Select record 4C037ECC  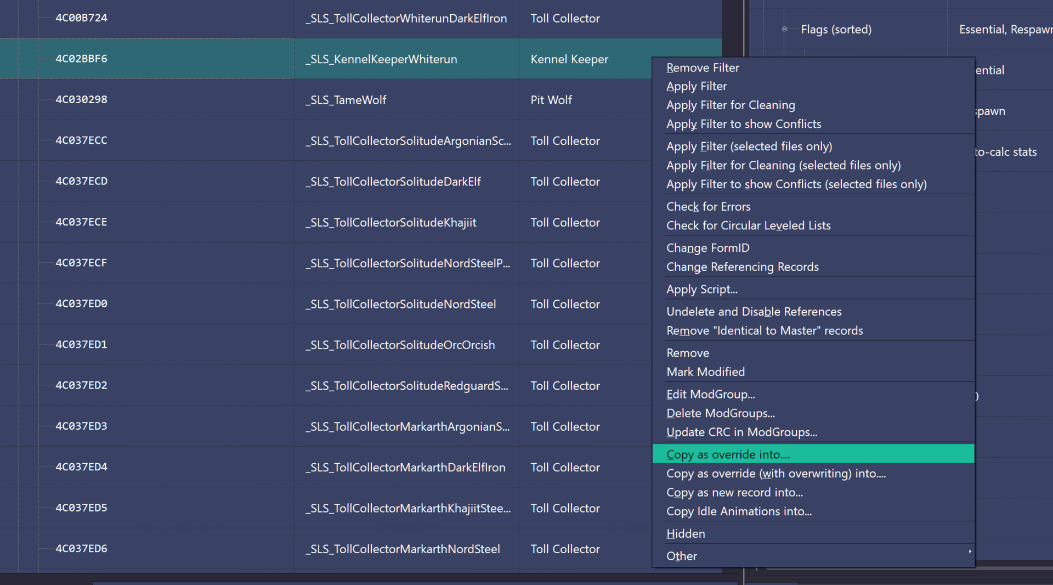[81, 140]
